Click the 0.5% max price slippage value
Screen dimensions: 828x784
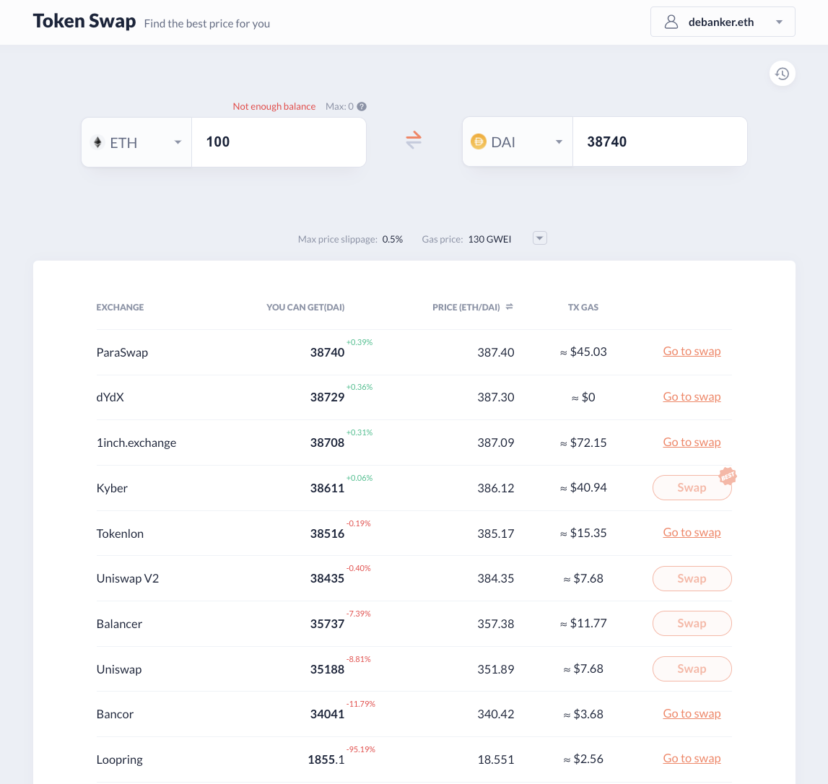(x=393, y=239)
